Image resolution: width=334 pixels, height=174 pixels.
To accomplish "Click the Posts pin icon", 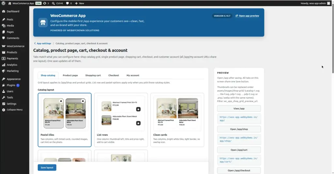I will coord(4,19).
